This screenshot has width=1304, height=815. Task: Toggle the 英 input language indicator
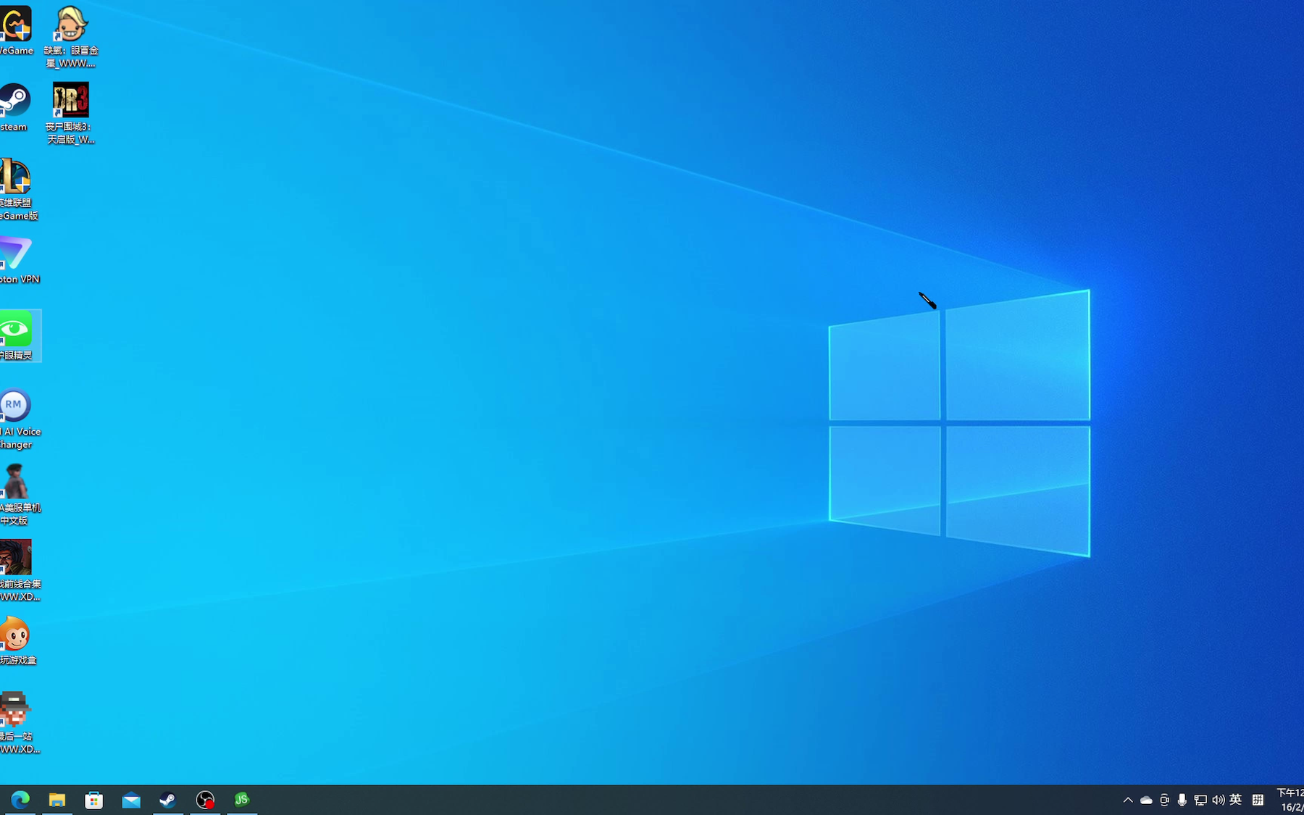1236,800
